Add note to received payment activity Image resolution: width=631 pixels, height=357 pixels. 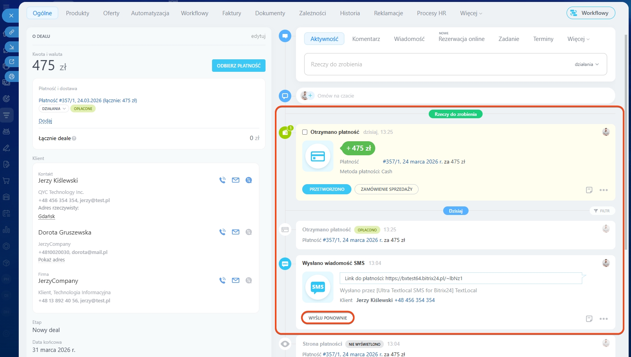pyautogui.click(x=589, y=190)
